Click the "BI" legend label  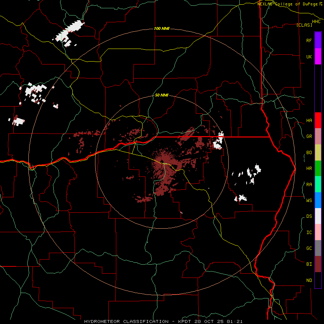[x=309, y=264]
